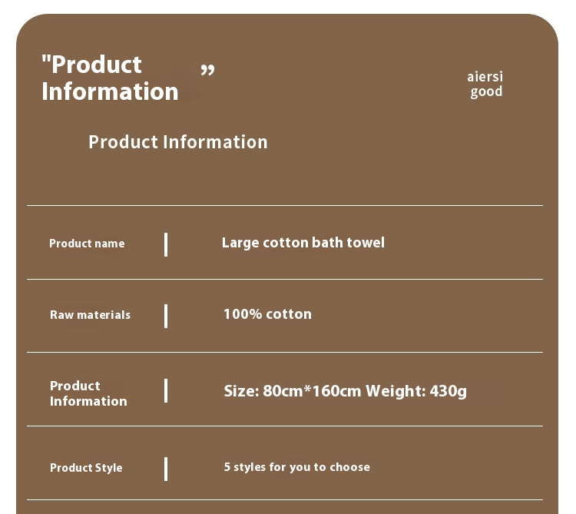Click the two-line "Product Information" row label
This screenshot has height=514, width=576.
tap(88, 393)
